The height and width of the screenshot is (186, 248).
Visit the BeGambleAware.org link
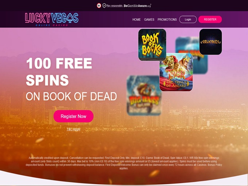tap(137, 6)
